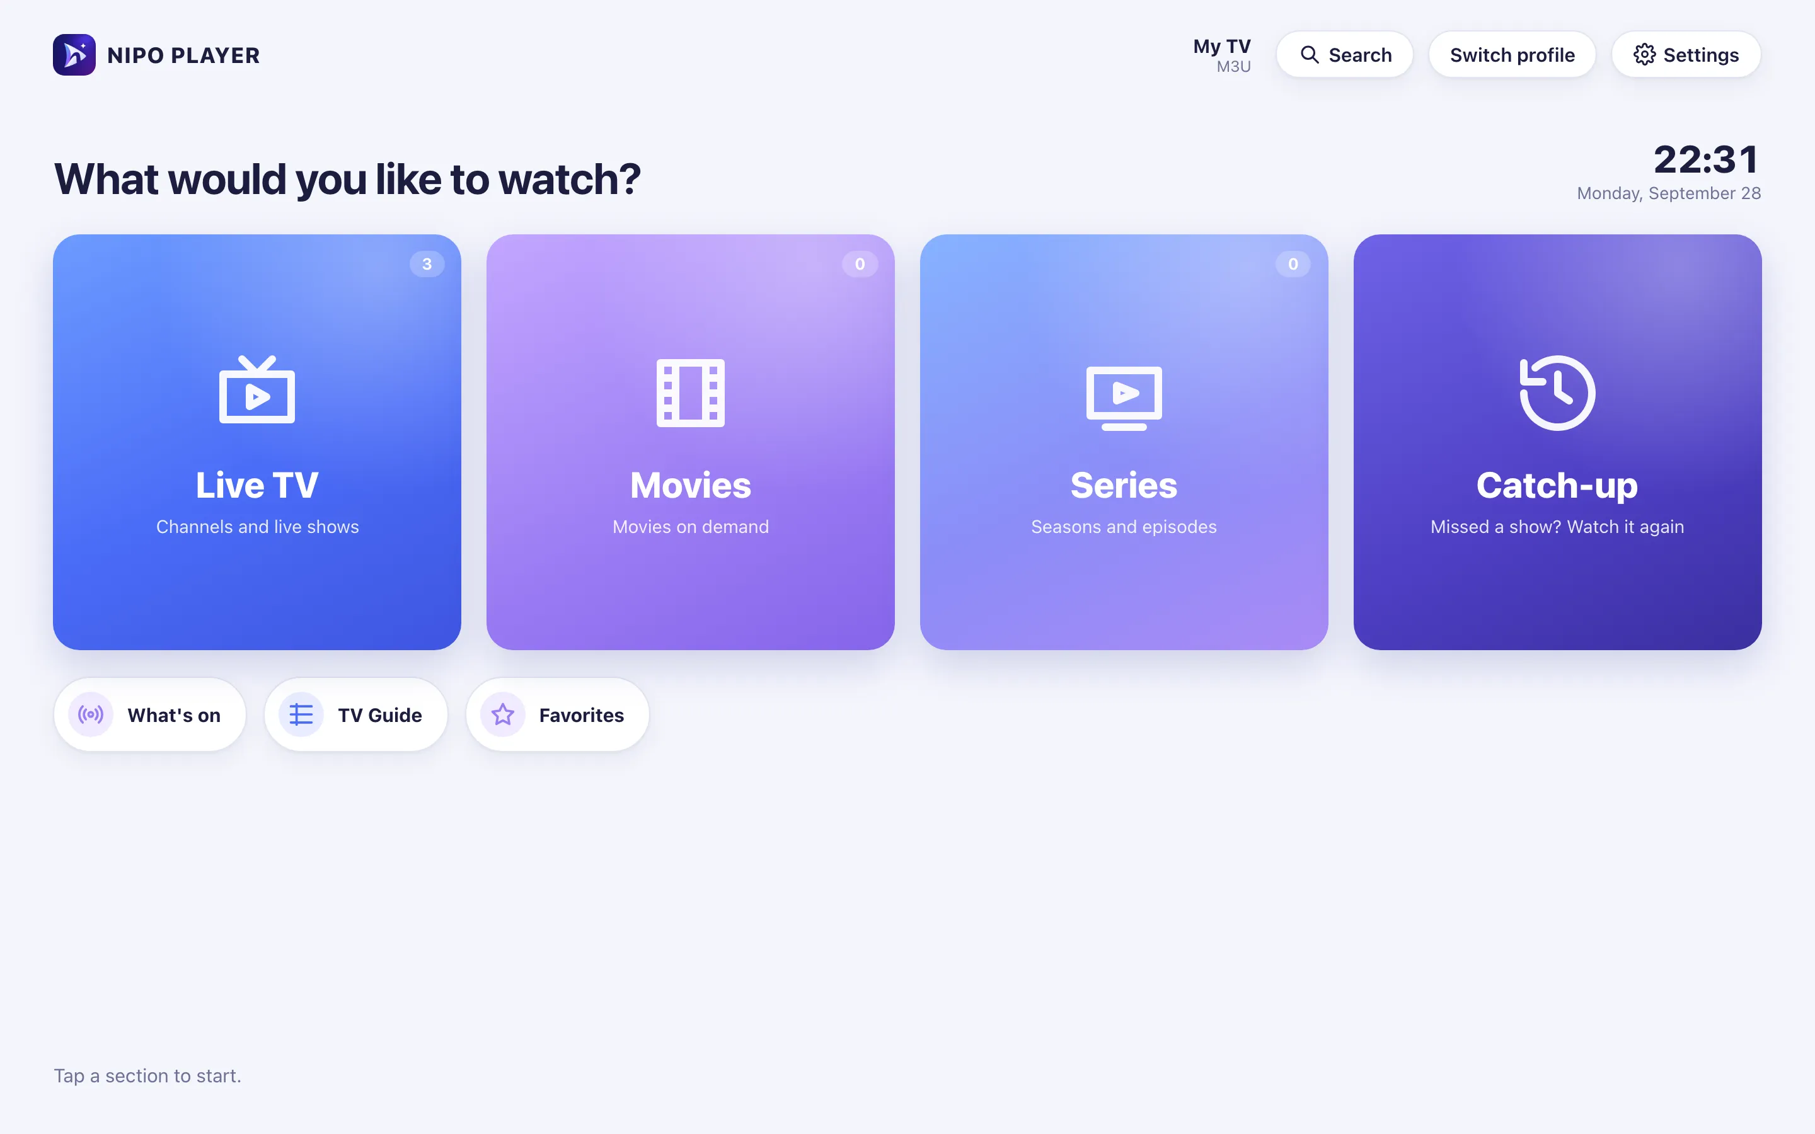The width and height of the screenshot is (1815, 1134).
Task: Click the Favorites star icon
Action: click(x=502, y=715)
